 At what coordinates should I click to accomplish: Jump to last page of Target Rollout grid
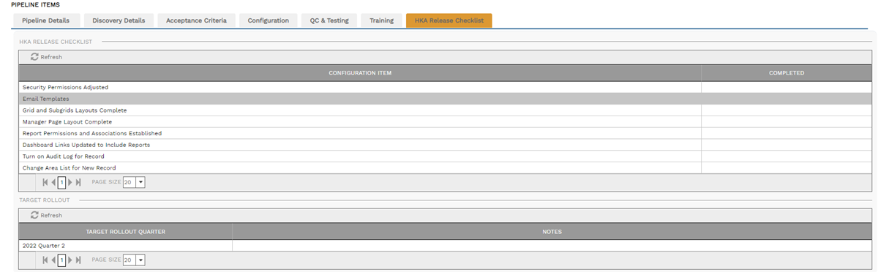click(x=78, y=260)
